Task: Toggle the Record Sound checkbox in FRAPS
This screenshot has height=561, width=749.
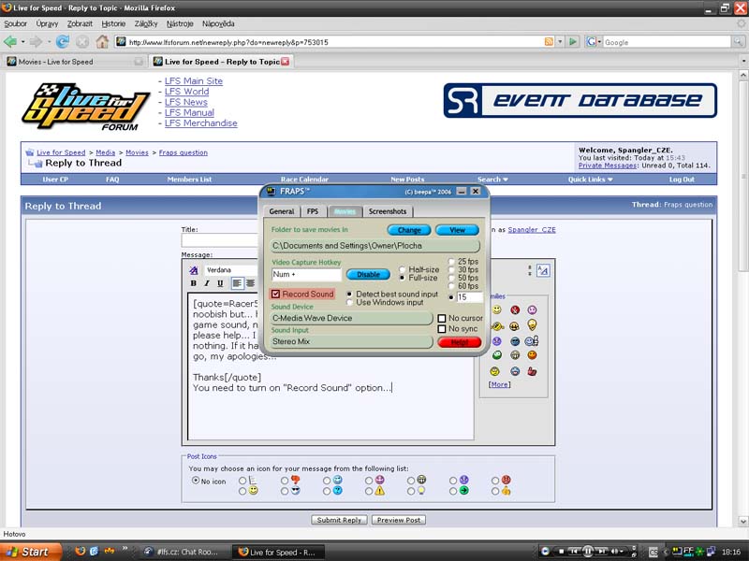Action: (x=275, y=294)
